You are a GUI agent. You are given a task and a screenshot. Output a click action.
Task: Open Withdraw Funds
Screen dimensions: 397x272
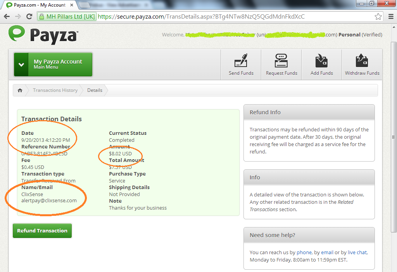(x=362, y=65)
